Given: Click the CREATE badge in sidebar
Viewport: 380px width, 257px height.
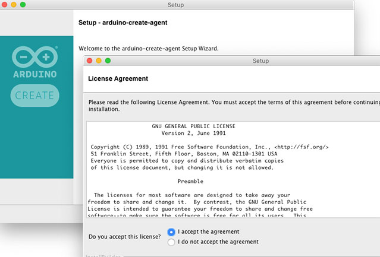Looking at the screenshot, I should click(34, 95).
